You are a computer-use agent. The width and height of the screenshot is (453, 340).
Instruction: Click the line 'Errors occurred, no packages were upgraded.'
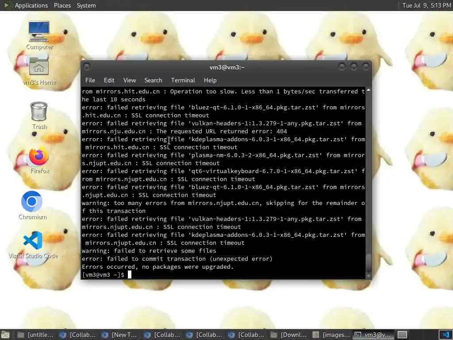click(157, 267)
